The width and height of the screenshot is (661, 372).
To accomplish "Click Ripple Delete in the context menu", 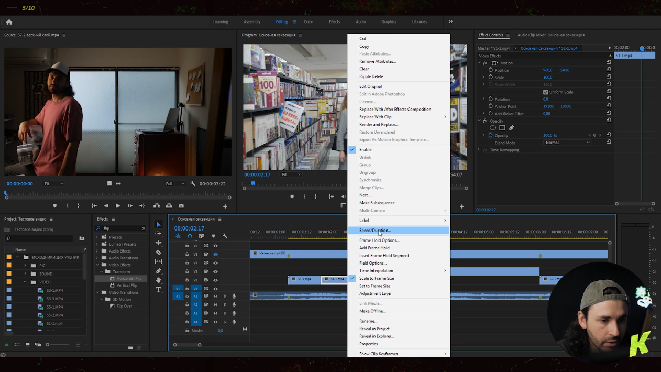I will click(371, 76).
